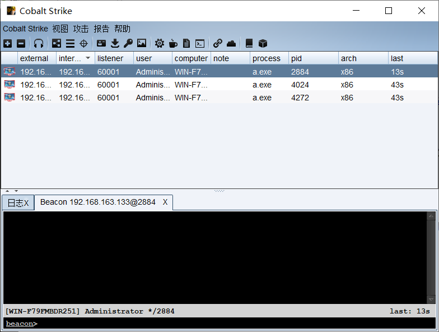Click host icon of pid 2884 row
This screenshot has width=439, height=332.
[x=9, y=72]
